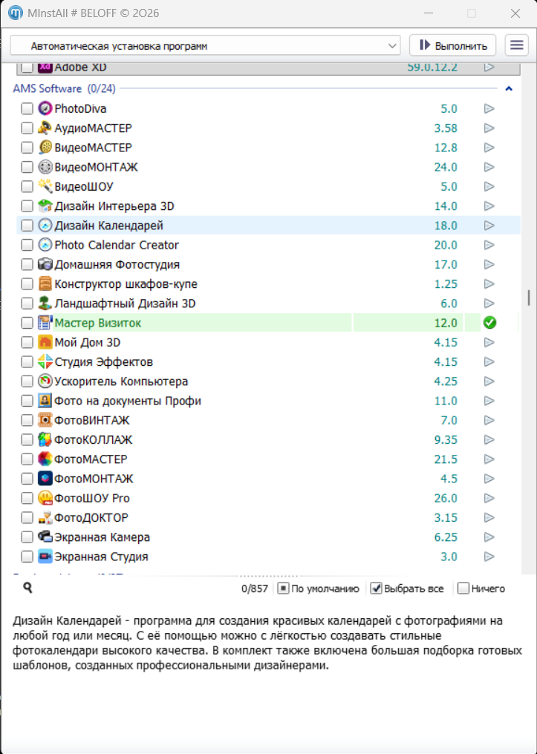Click the Экранная Камера icon
The image size is (537, 754).
(x=45, y=537)
